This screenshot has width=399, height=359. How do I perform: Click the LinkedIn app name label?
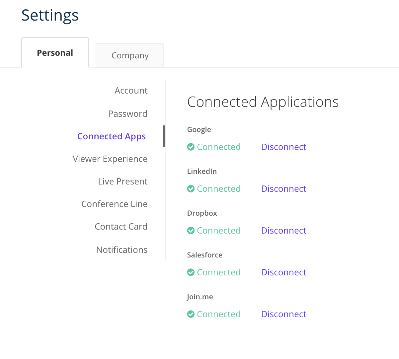[202, 171]
